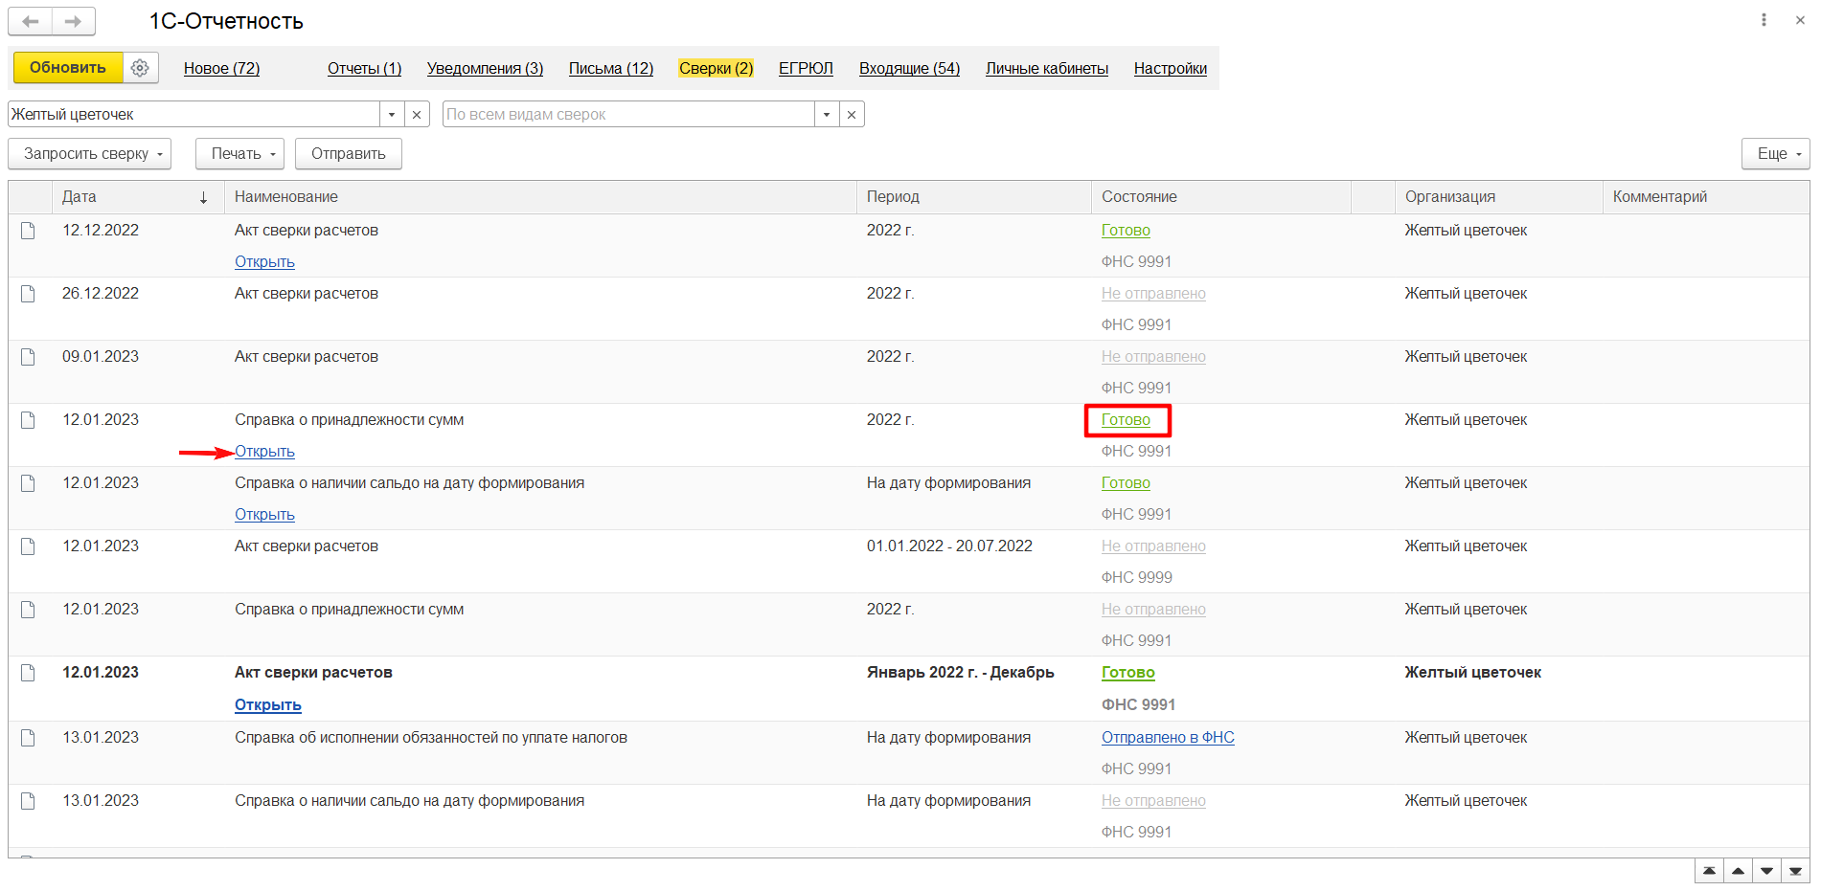Open the 12.12.2022 Акт сверки via Открыть
1821x891 pixels.
[x=264, y=262]
